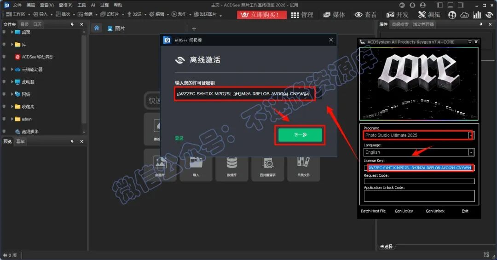Switch to the 日历 calendar tab
Viewport: 497px width, 260px height.
[x=37, y=24]
